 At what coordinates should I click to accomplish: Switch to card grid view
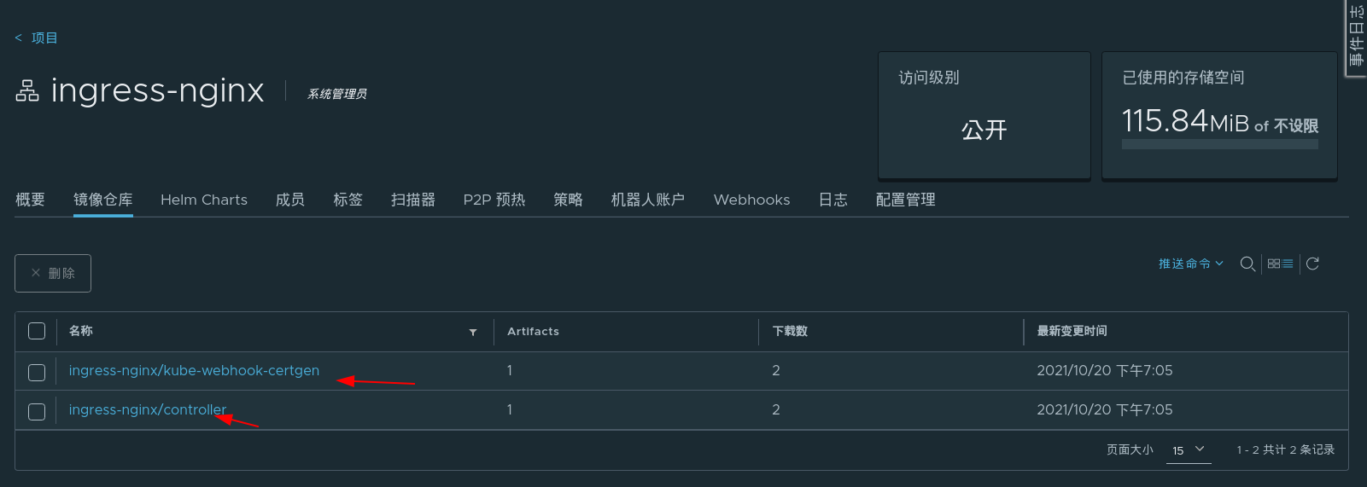coord(1274,264)
